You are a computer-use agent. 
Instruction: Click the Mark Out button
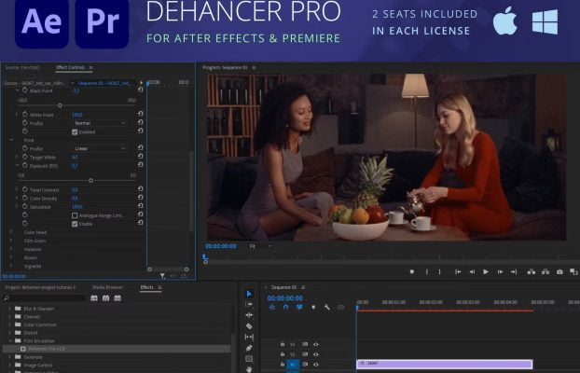click(x=440, y=271)
